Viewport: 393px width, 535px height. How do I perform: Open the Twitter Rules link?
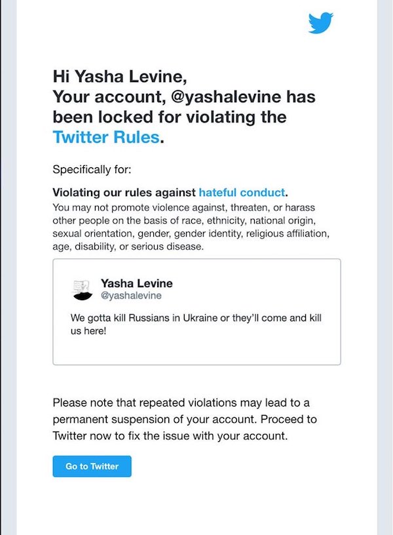tap(106, 137)
